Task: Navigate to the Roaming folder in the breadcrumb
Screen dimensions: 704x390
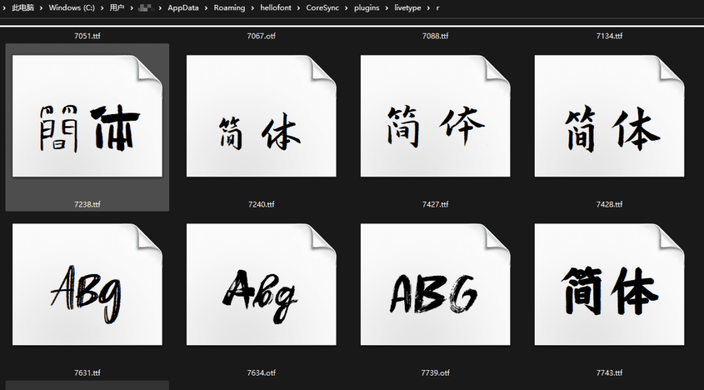Action: [x=229, y=8]
